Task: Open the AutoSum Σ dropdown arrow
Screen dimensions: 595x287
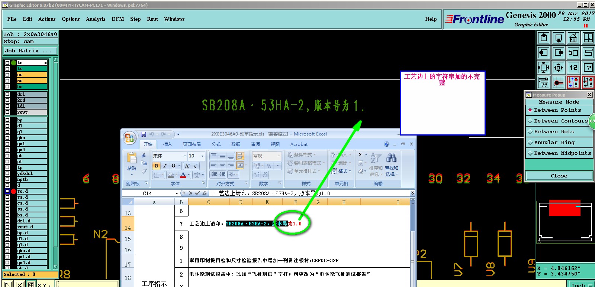Action: 366,155
